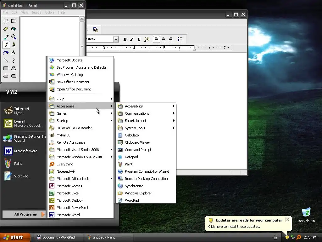Open Notepad from Accessories menu
322x242 pixels.
click(146, 157)
